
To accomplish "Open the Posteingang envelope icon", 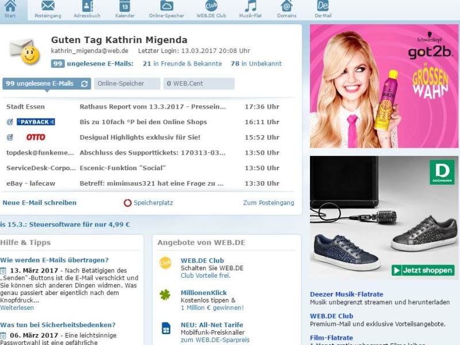I will point(48,6).
